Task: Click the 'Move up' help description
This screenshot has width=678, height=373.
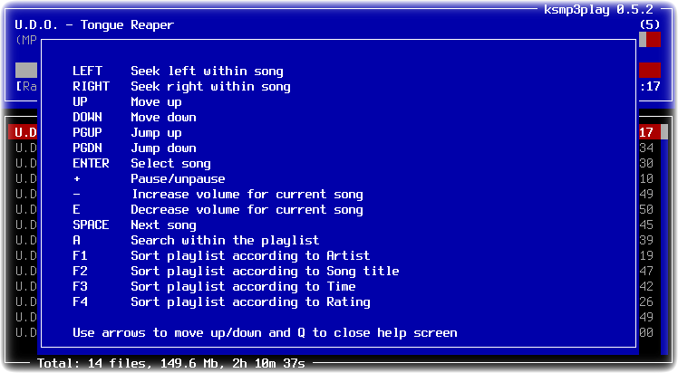Action: (156, 102)
